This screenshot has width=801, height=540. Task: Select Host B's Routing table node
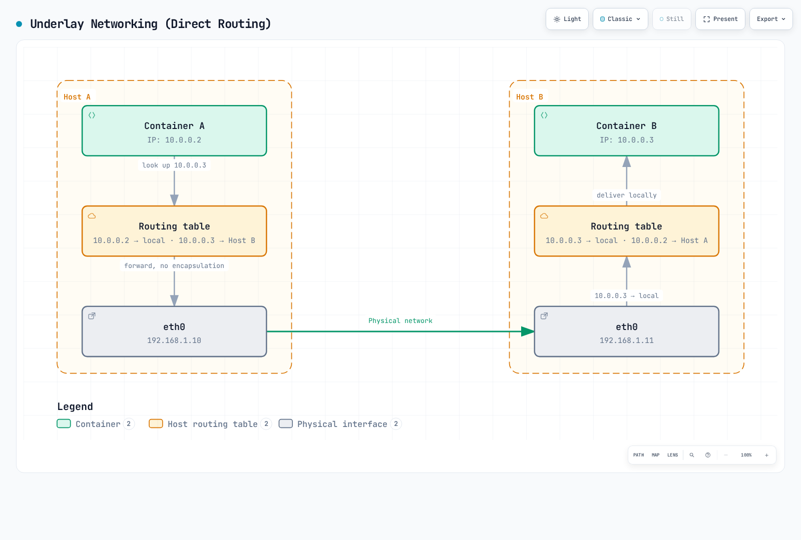pyautogui.click(x=627, y=231)
